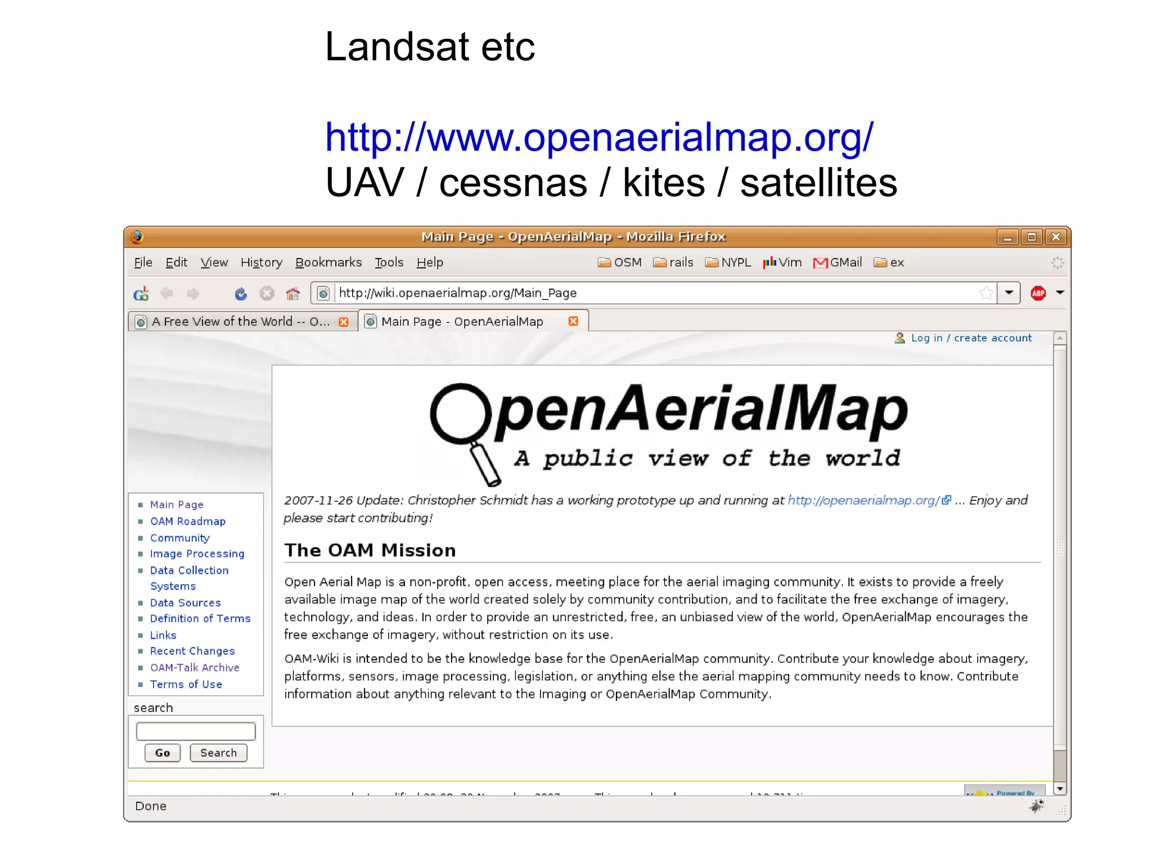Switch to 'A Free View of the World' tab
The width and height of the screenshot is (1152, 863).
(x=242, y=322)
